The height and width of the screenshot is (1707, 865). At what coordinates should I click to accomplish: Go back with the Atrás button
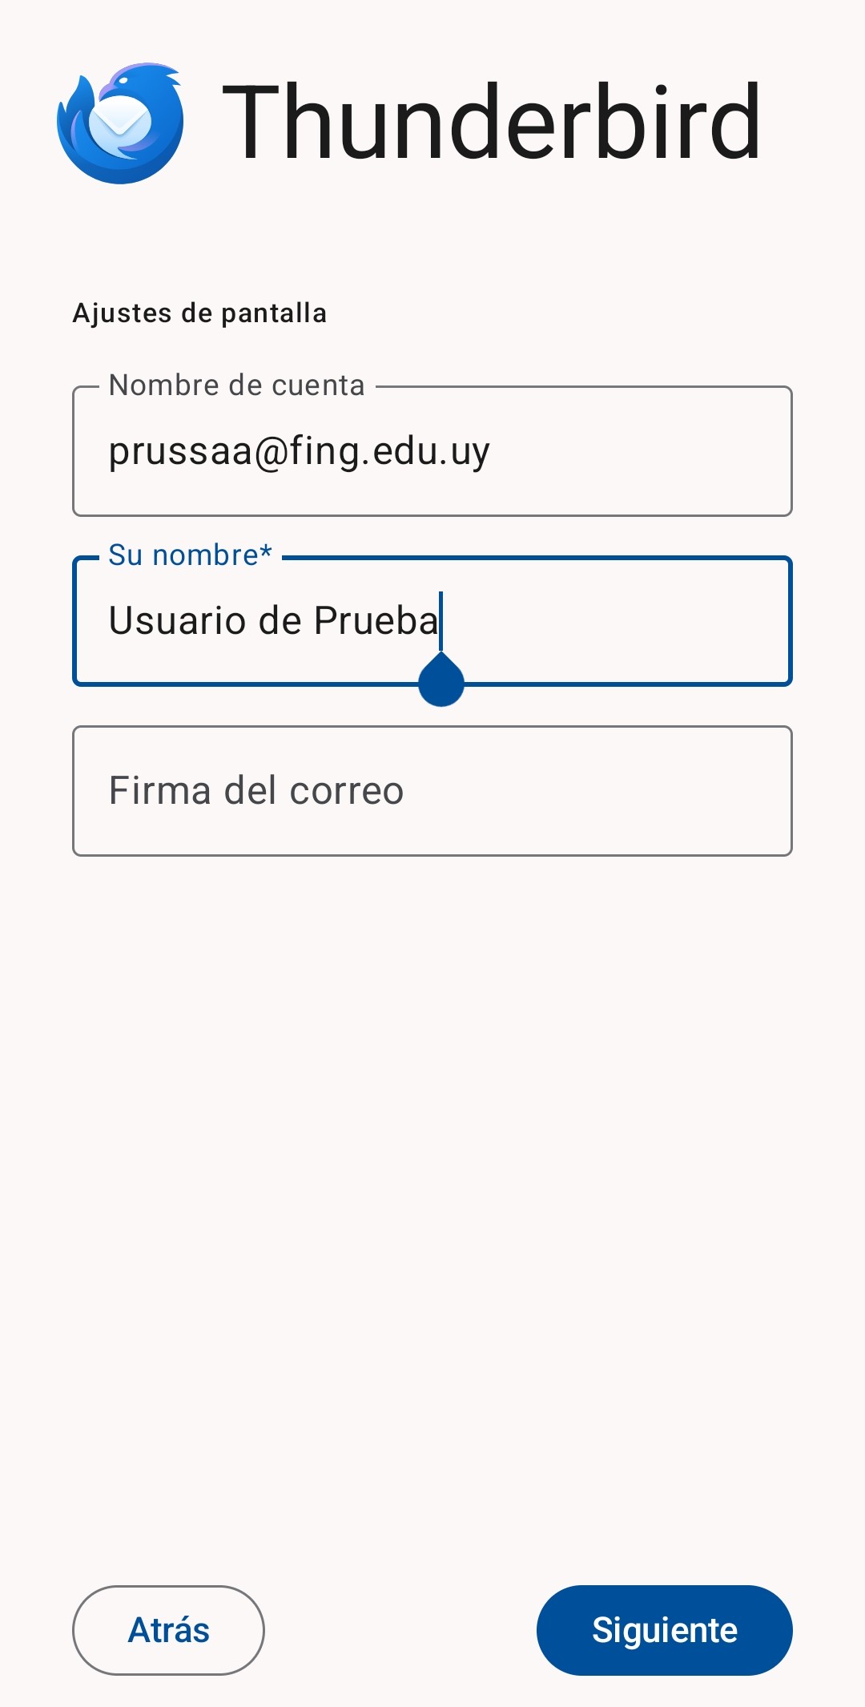tap(168, 1630)
